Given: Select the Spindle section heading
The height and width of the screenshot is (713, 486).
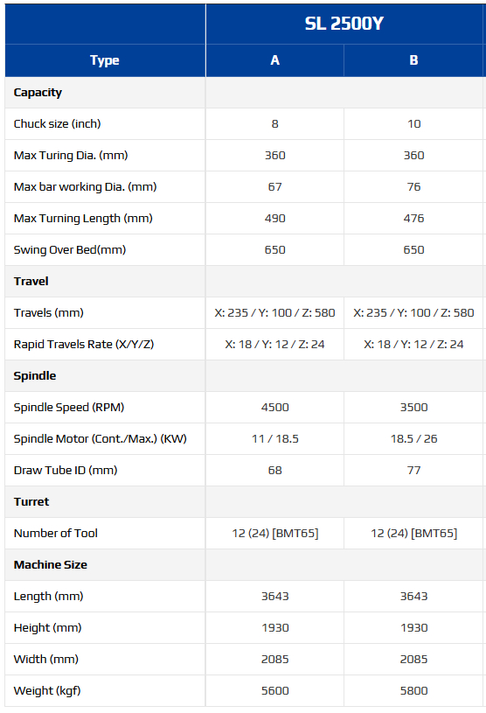Looking at the screenshot, I should (35, 376).
